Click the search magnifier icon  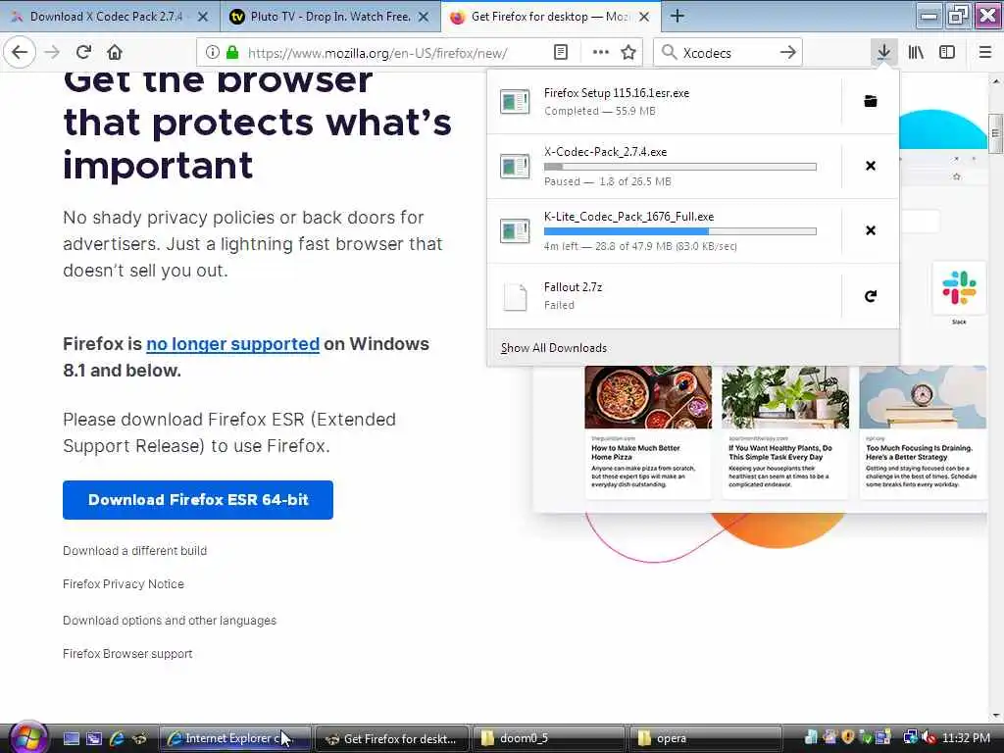(669, 53)
